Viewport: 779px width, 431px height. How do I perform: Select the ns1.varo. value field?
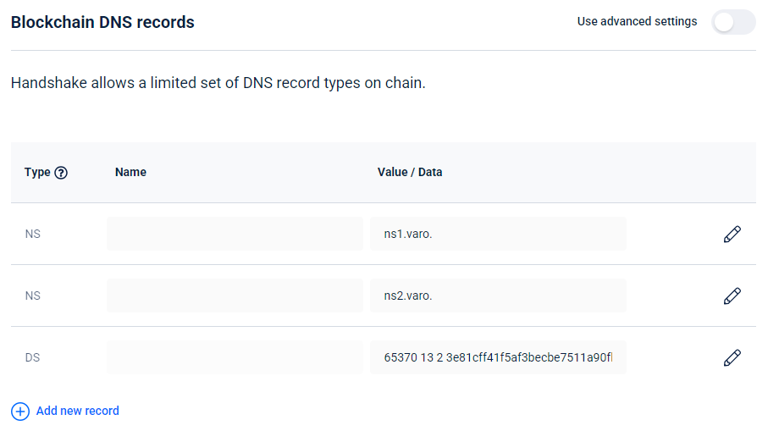pos(498,234)
